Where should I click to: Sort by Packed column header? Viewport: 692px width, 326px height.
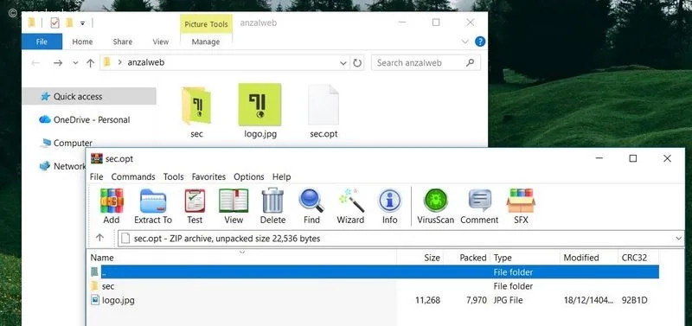pos(467,258)
